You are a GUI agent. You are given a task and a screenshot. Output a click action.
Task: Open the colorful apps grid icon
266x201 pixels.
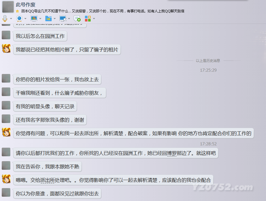pos(88,19)
